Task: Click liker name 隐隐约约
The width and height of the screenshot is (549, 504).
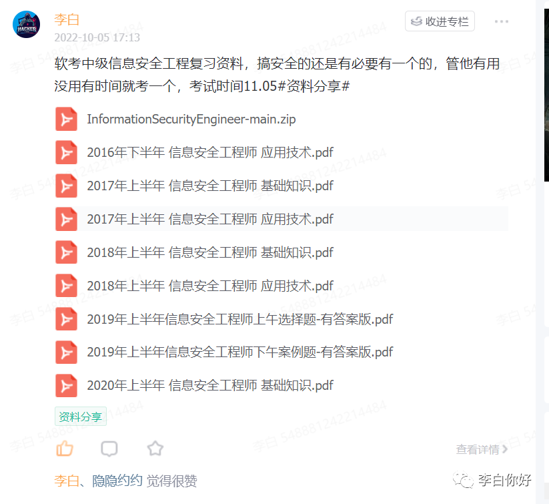Action: click(117, 481)
